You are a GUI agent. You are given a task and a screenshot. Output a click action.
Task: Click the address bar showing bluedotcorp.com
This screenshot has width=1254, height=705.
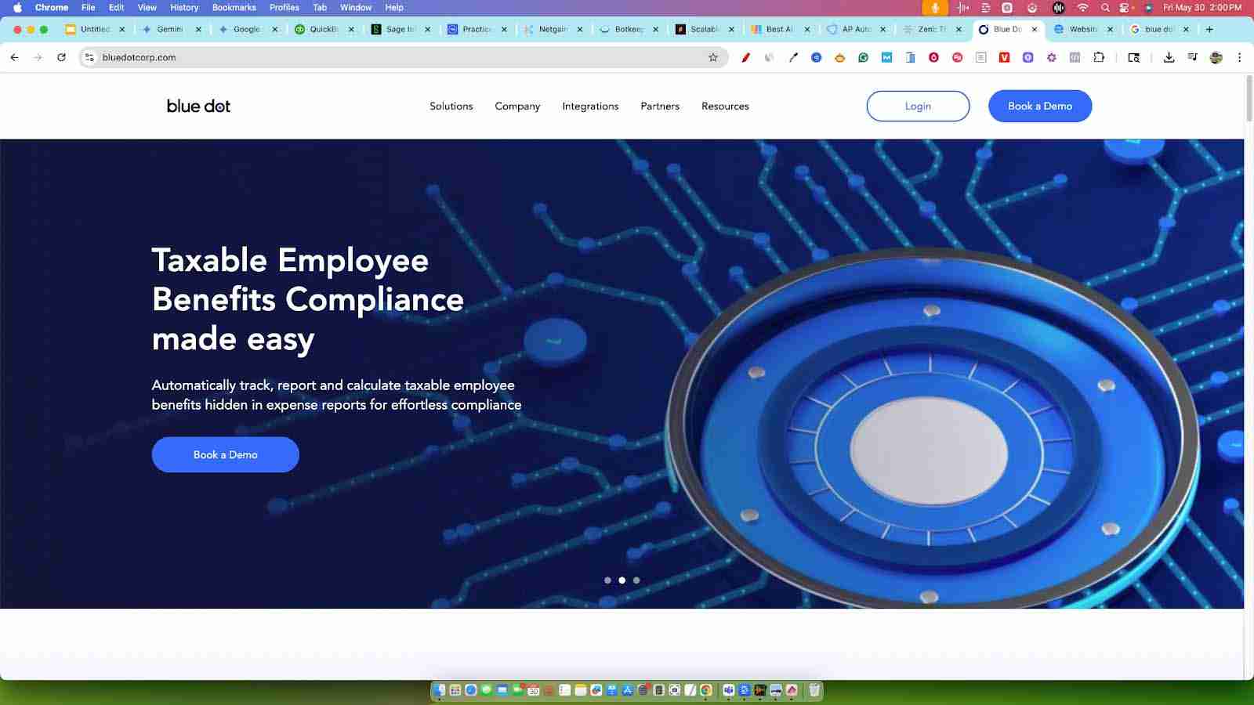pyautogui.click(x=392, y=57)
